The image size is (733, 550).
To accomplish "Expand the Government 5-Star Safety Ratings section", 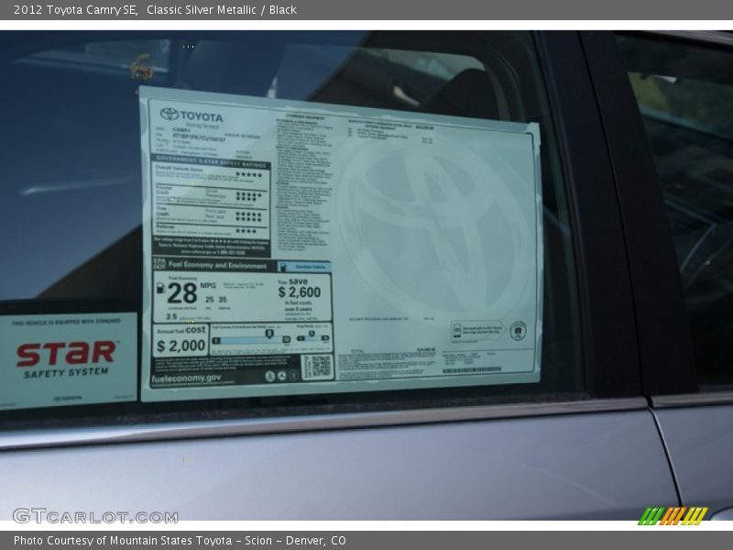I will click(207, 161).
